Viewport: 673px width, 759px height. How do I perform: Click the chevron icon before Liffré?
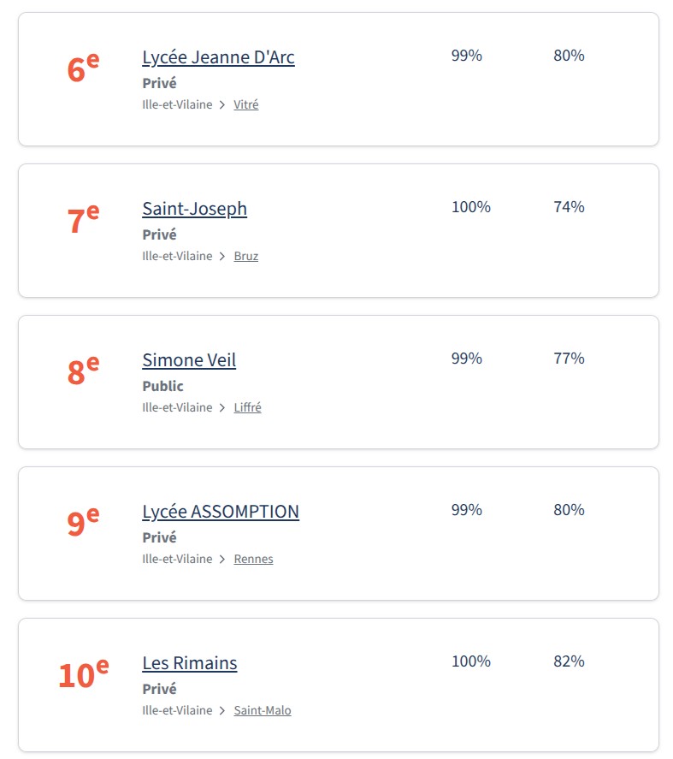[222, 407]
